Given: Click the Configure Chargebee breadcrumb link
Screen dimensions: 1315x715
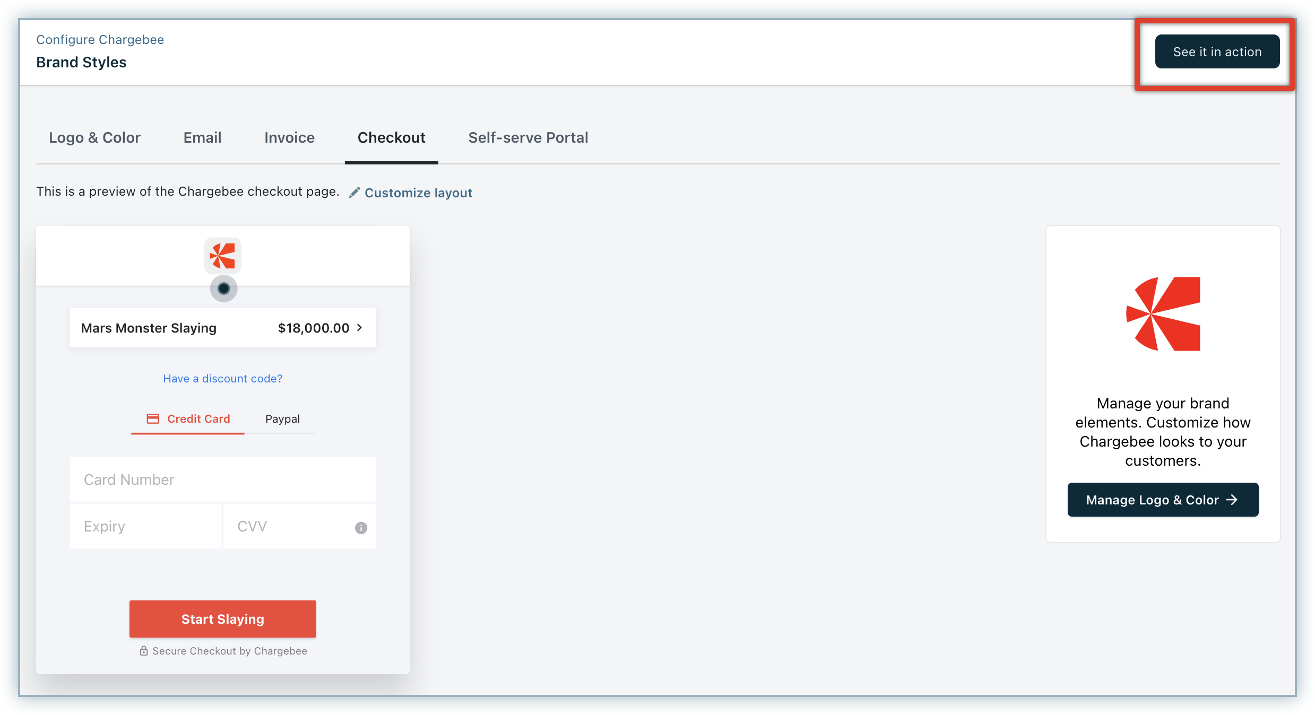Looking at the screenshot, I should pos(100,40).
